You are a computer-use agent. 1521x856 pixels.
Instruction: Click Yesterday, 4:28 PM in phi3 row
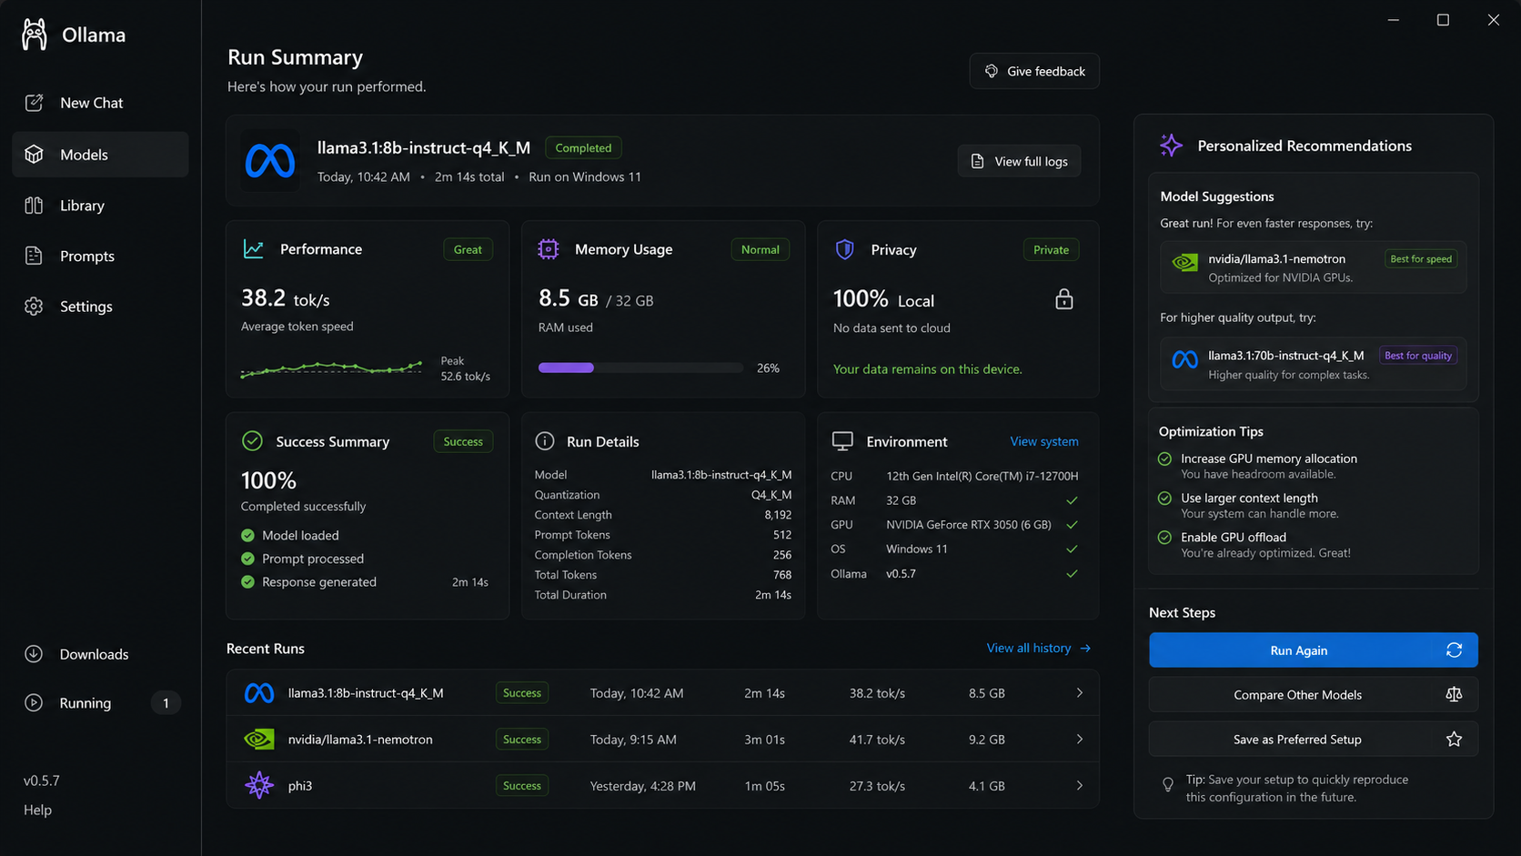pos(643,786)
